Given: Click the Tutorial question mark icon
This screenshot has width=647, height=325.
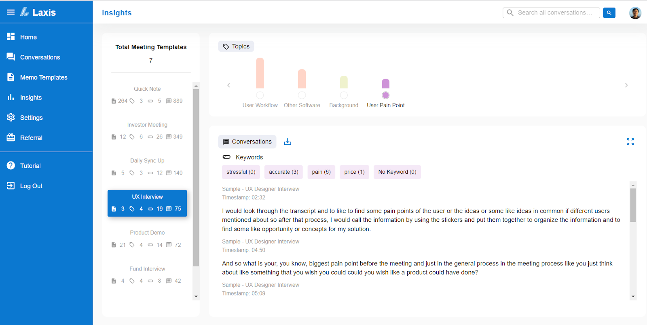Looking at the screenshot, I should point(11,165).
